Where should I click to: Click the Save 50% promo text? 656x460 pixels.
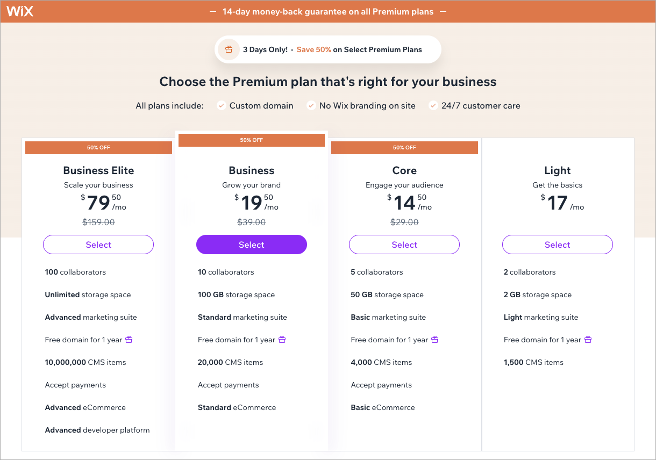click(x=314, y=49)
